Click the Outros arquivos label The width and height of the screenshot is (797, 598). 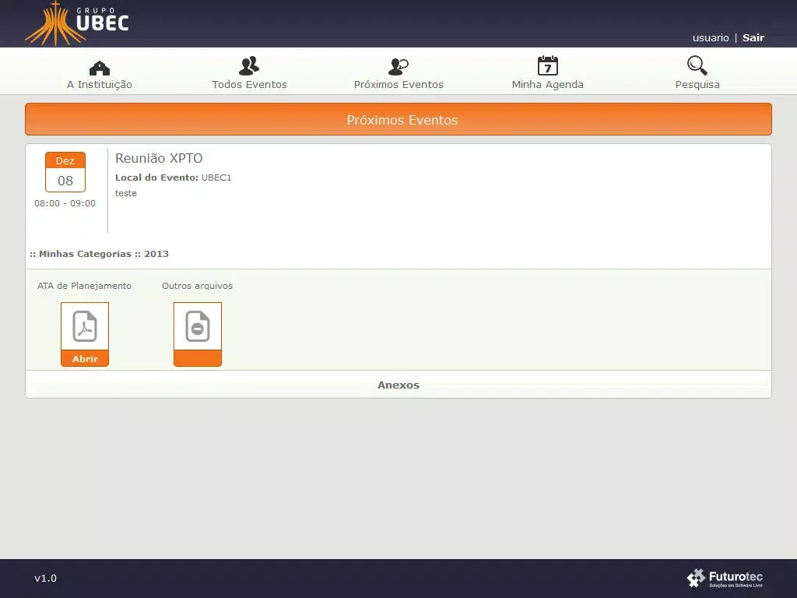(197, 286)
